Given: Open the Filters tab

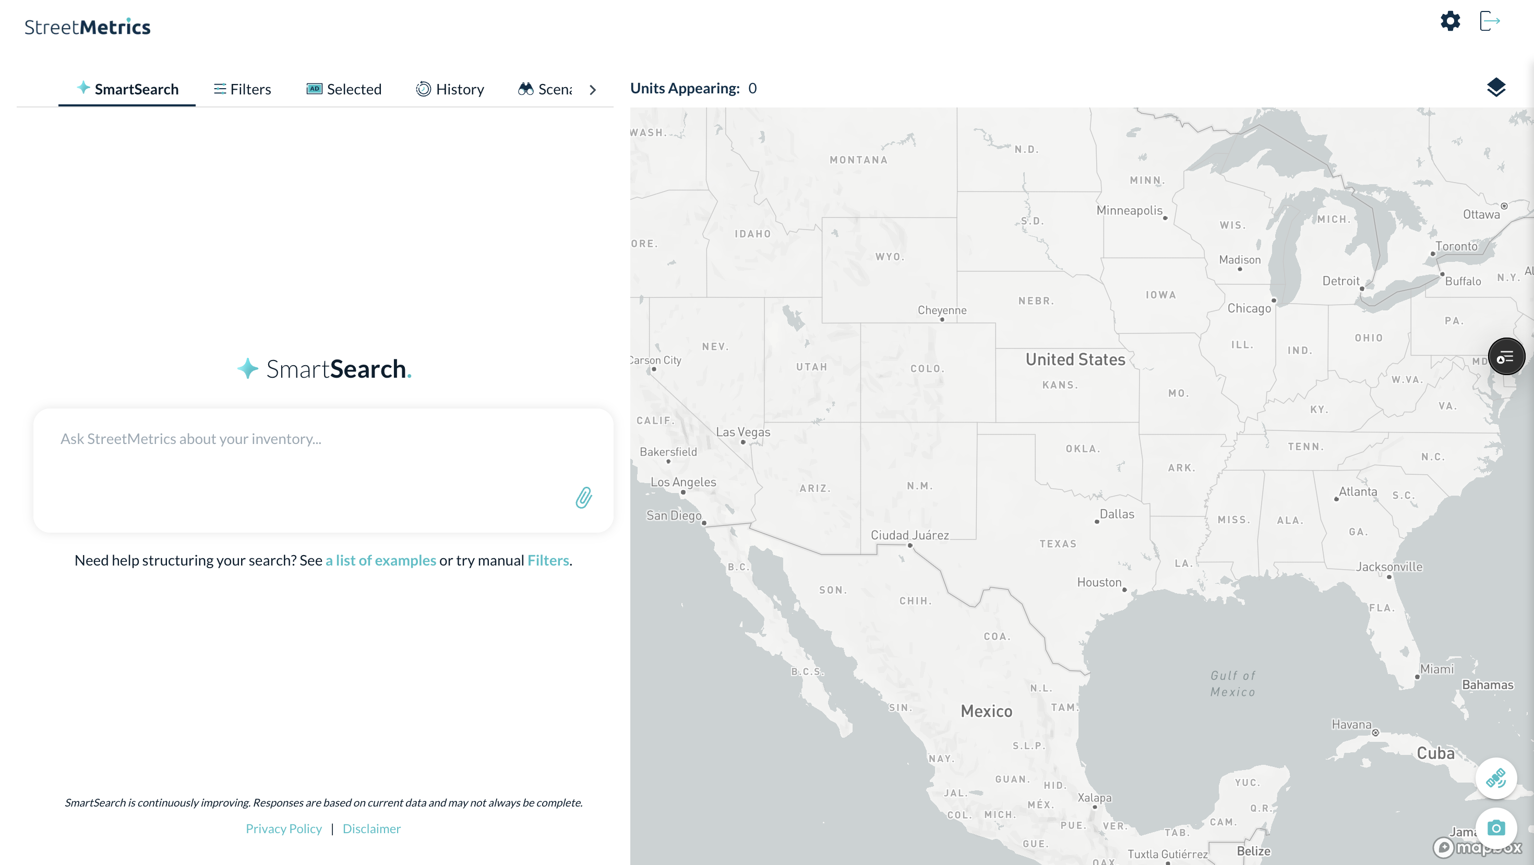Looking at the screenshot, I should pyautogui.click(x=243, y=89).
